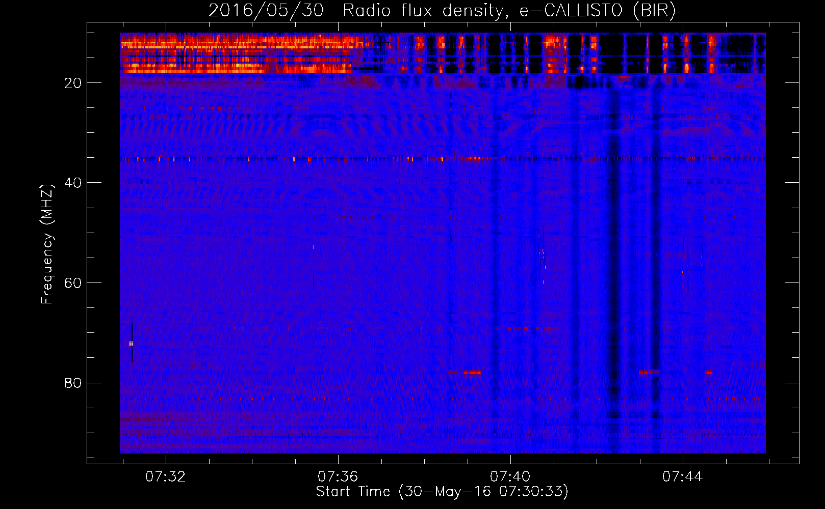Click the 07:40 time tick label

click(510, 477)
